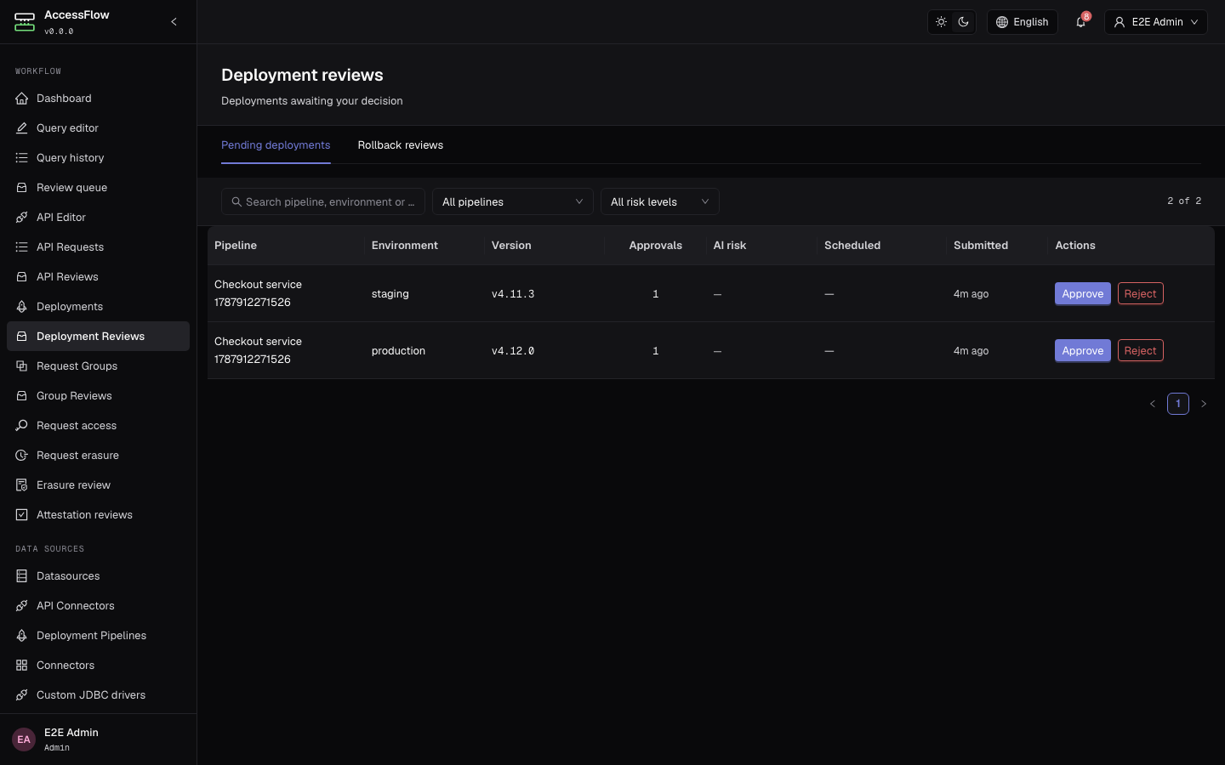The image size is (1225, 765).
Task: Click the Review queue inbox icon
Action: click(x=22, y=188)
